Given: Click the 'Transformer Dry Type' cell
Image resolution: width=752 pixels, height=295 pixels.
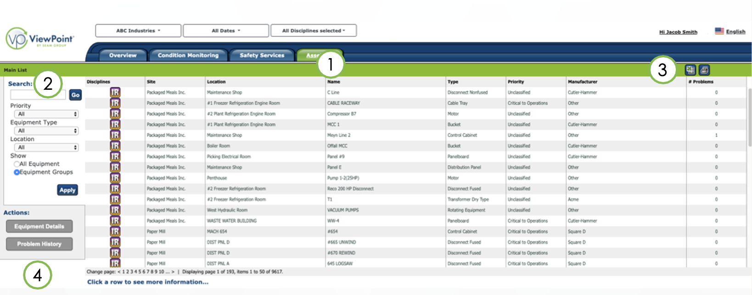Looking at the screenshot, I should (468, 199).
